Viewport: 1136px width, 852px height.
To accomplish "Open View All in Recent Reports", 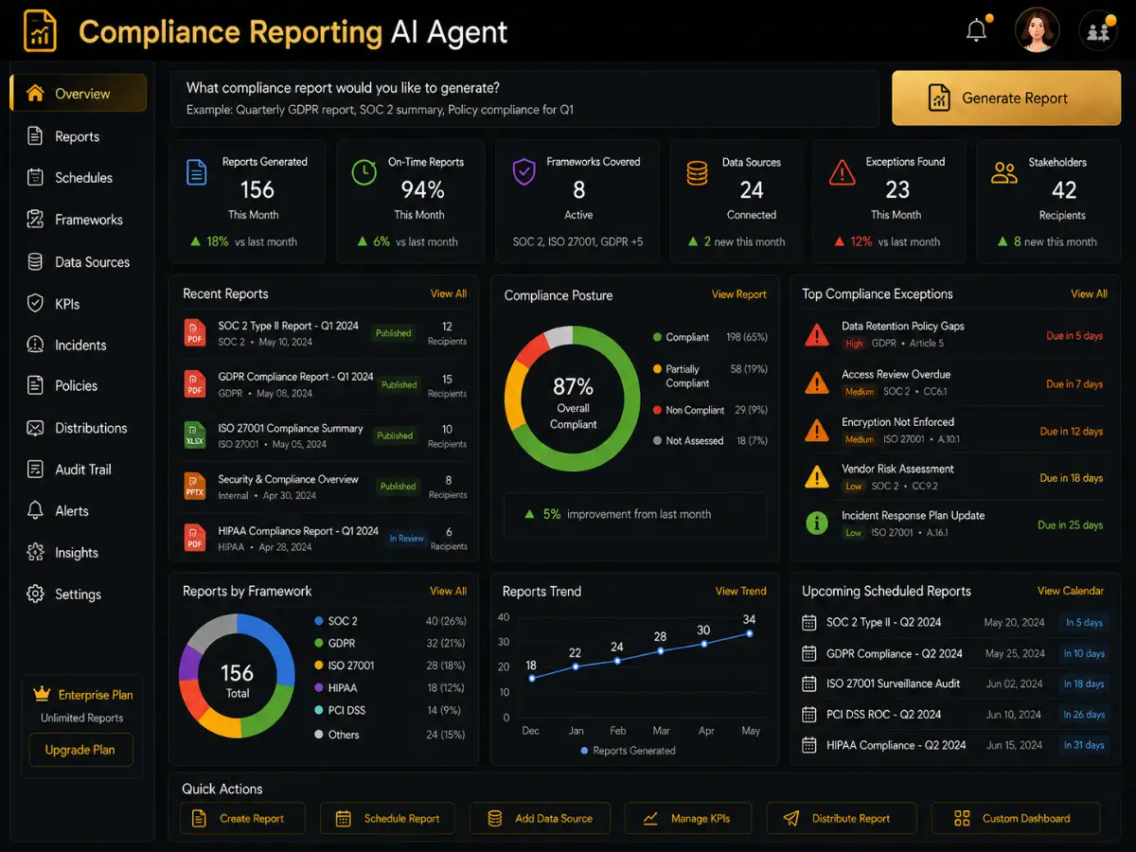I will (449, 293).
